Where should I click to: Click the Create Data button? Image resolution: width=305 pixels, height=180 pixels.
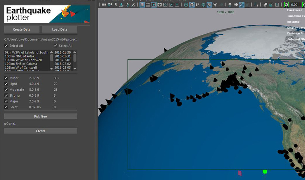pos(22,29)
